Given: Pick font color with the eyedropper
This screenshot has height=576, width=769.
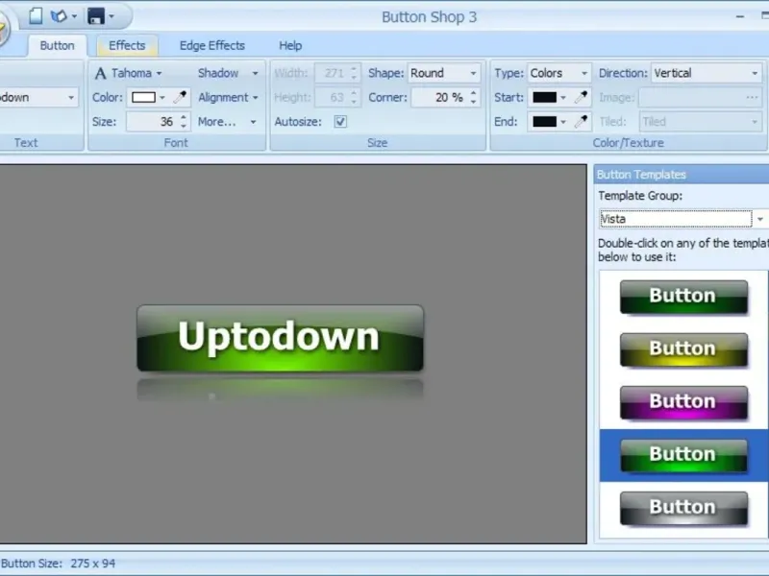Looking at the screenshot, I should pyautogui.click(x=180, y=97).
